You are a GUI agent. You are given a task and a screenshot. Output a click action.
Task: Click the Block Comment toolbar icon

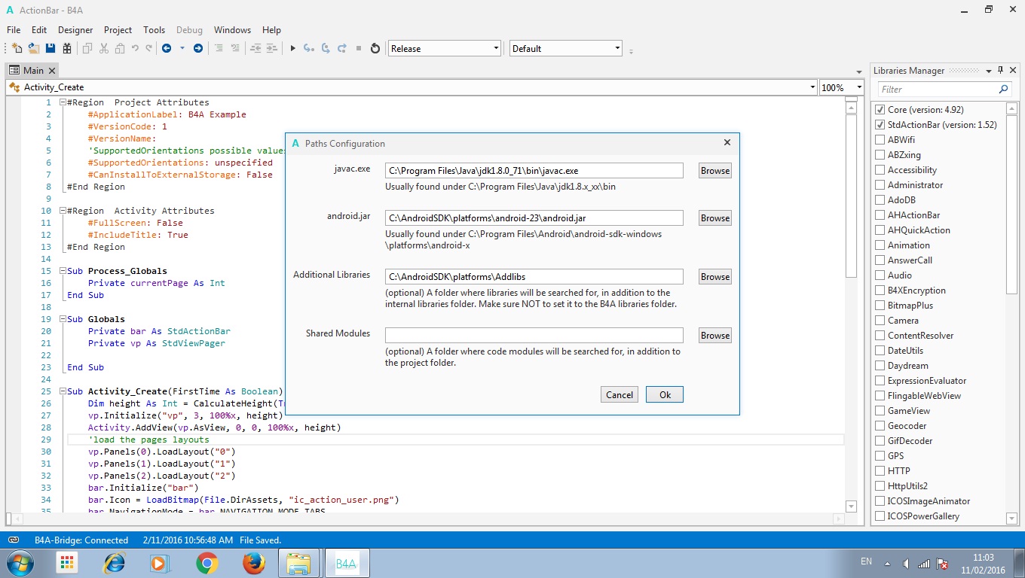[x=219, y=48]
